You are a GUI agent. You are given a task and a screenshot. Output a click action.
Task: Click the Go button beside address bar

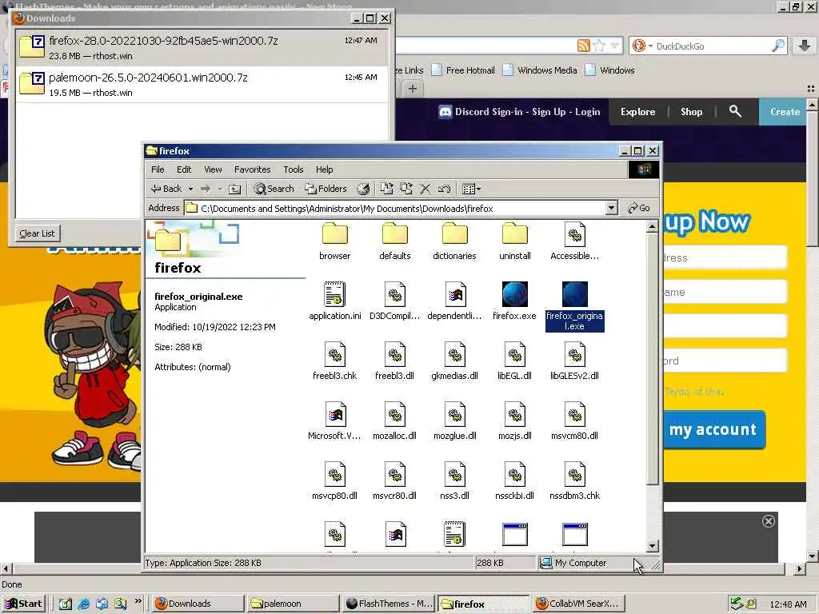[x=639, y=208]
